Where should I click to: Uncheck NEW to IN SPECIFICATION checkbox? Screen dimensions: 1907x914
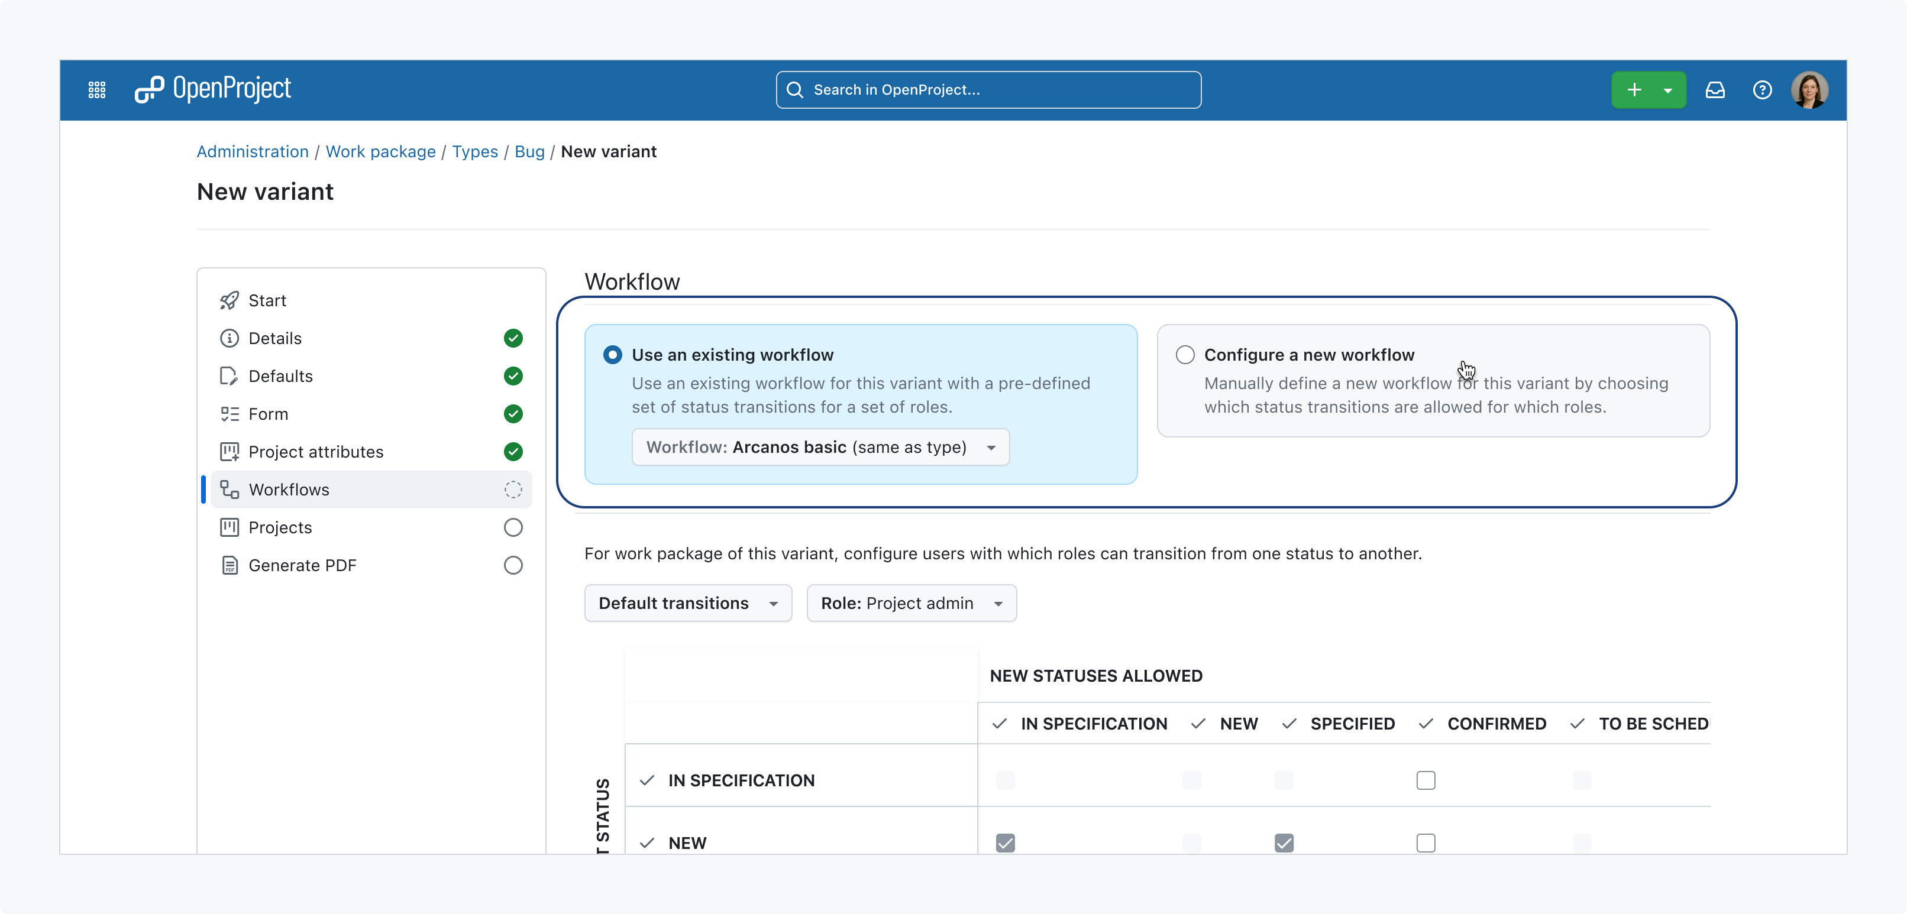click(x=1006, y=843)
